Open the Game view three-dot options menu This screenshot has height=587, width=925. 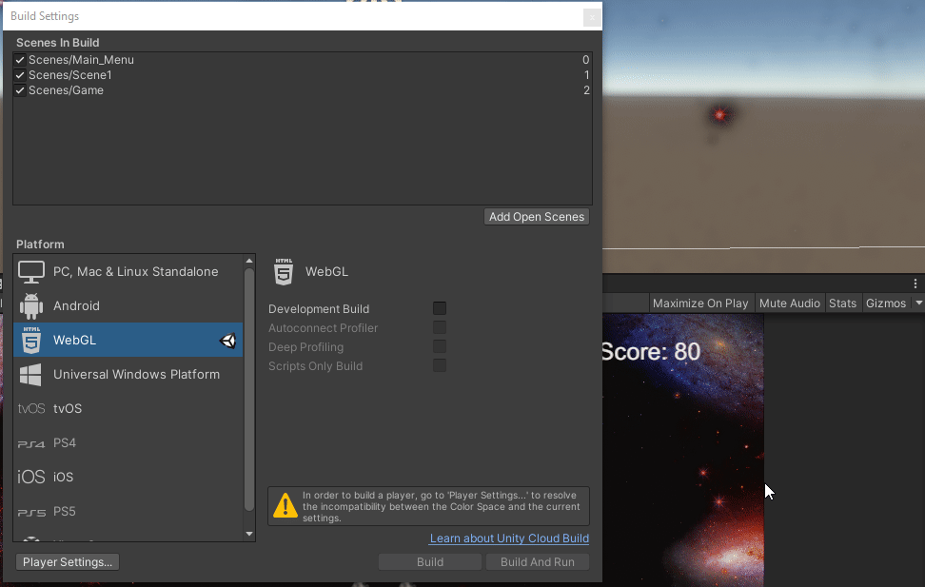pyautogui.click(x=915, y=284)
